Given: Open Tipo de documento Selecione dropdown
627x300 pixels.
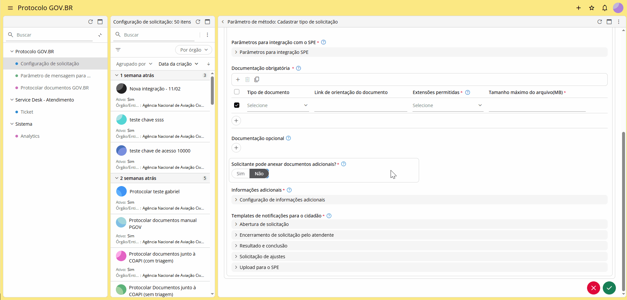Looking at the screenshot, I should (x=278, y=105).
